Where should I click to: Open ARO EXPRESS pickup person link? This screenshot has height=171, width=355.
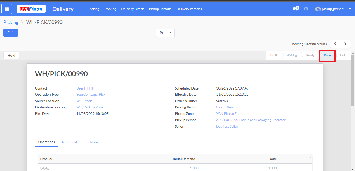[251, 120]
